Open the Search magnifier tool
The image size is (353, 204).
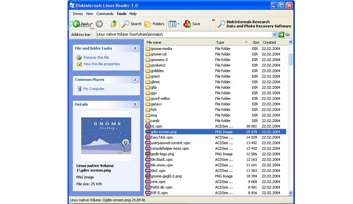pyautogui.click(x=132, y=24)
